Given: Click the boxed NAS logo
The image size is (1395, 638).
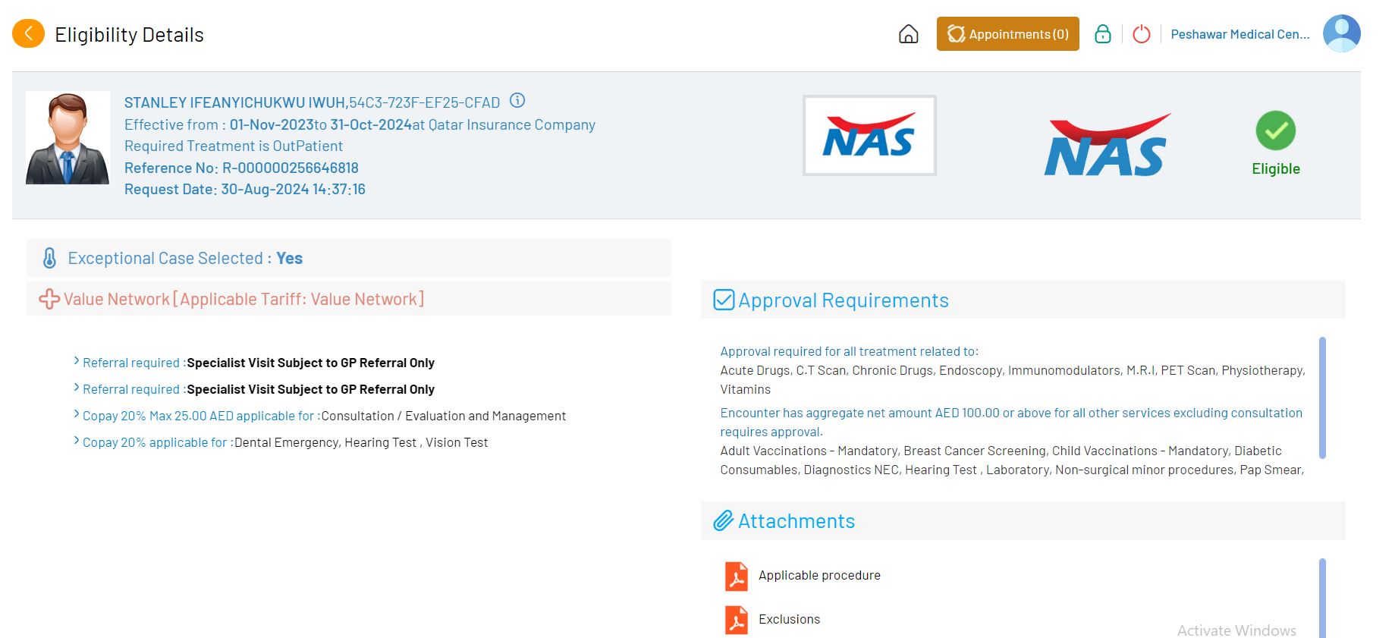Looking at the screenshot, I should 869,136.
